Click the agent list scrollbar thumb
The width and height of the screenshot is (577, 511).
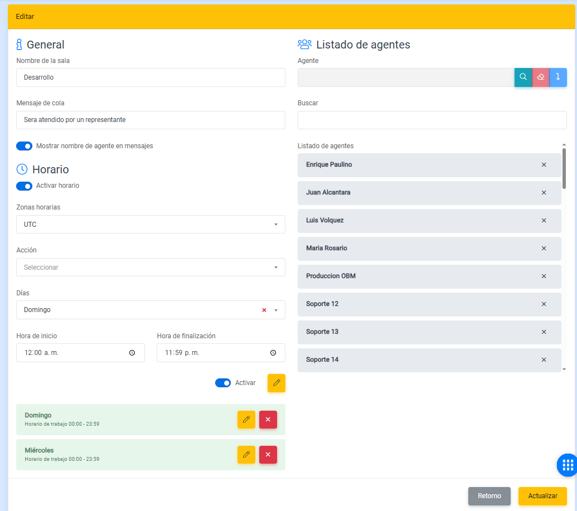pyautogui.click(x=564, y=167)
